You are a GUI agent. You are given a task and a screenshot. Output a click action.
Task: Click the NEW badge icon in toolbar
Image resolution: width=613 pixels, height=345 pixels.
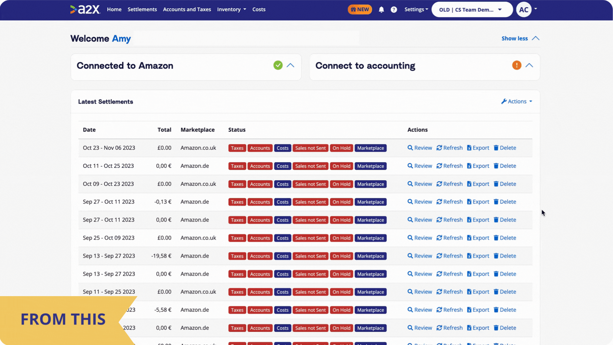(359, 9)
